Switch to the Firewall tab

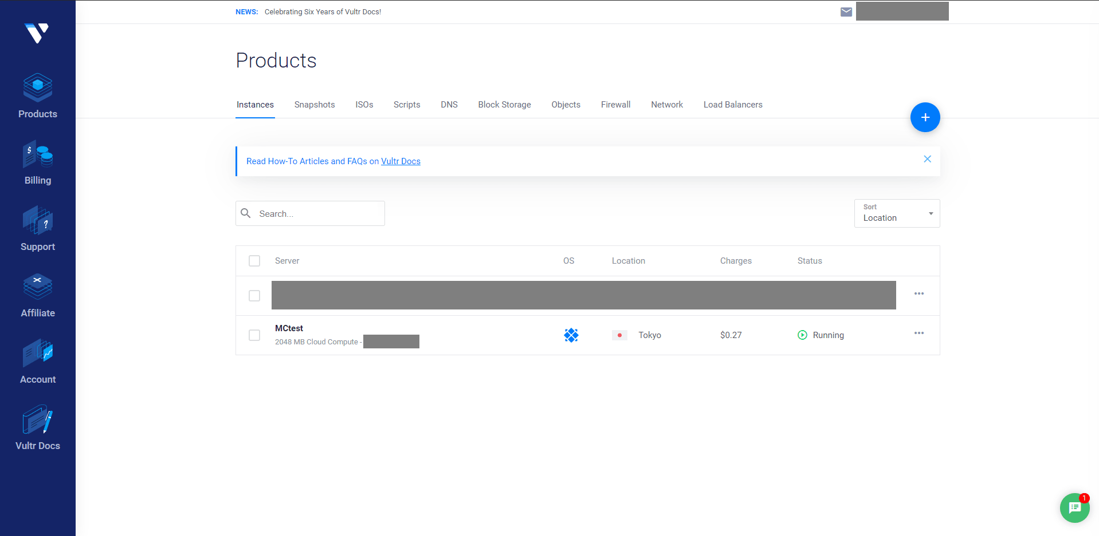(x=615, y=105)
